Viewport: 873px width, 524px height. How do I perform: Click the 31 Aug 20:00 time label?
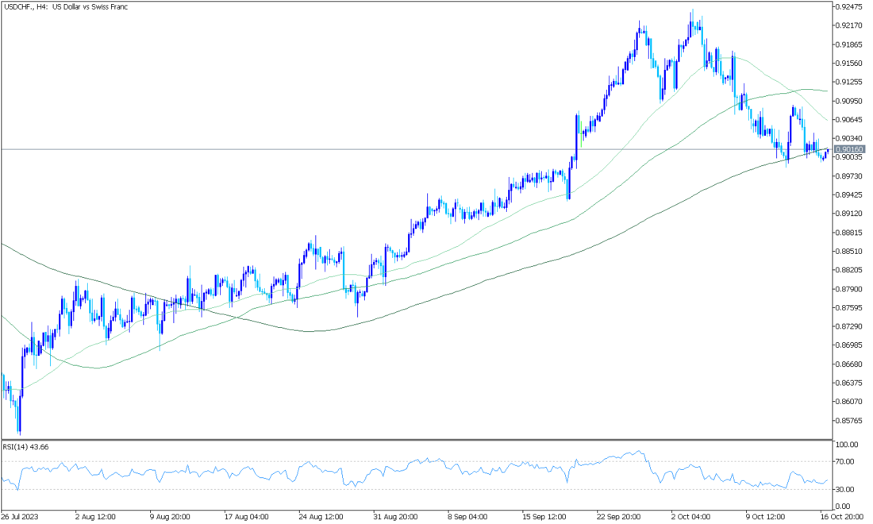(395, 517)
